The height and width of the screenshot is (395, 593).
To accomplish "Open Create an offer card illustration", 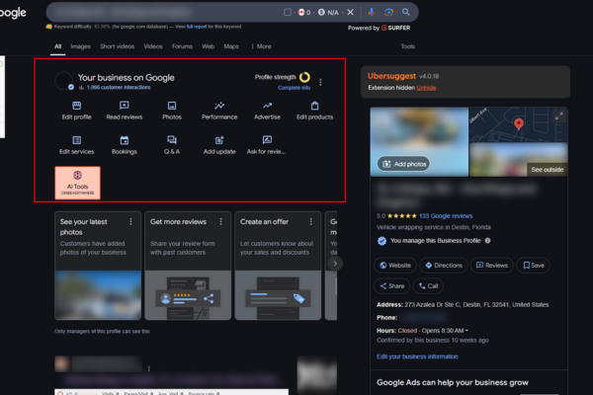I will [278, 295].
